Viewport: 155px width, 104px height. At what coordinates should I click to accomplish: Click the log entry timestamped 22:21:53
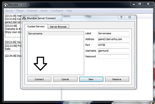(13, 19)
